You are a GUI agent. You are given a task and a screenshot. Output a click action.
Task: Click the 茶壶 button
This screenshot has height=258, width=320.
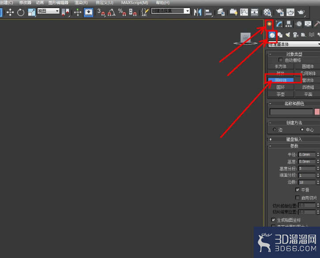click(x=281, y=94)
